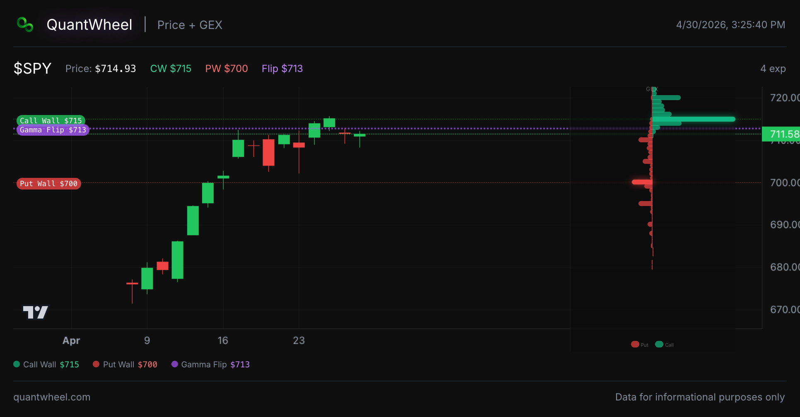This screenshot has height=417, width=800.
Task: Click the bright red GEX bar at 700
Action: coord(642,182)
